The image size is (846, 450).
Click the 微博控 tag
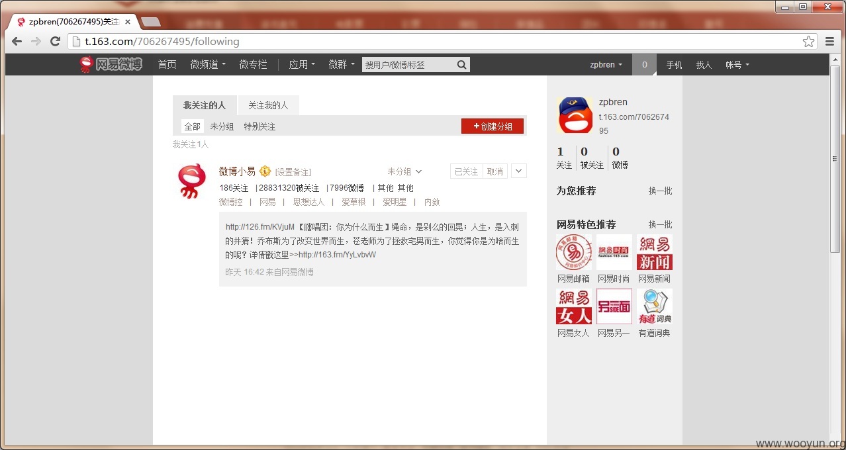pyautogui.click(x=231, y=202)
